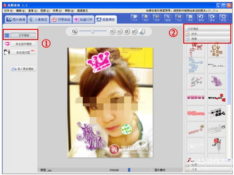
Task: Click the paintbrush icon in zoom bar
Action: pos(142,32)
